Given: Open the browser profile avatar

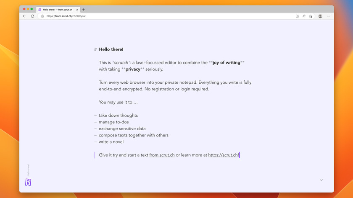Looking at the screenshot, I should click(x=320, y=16).
